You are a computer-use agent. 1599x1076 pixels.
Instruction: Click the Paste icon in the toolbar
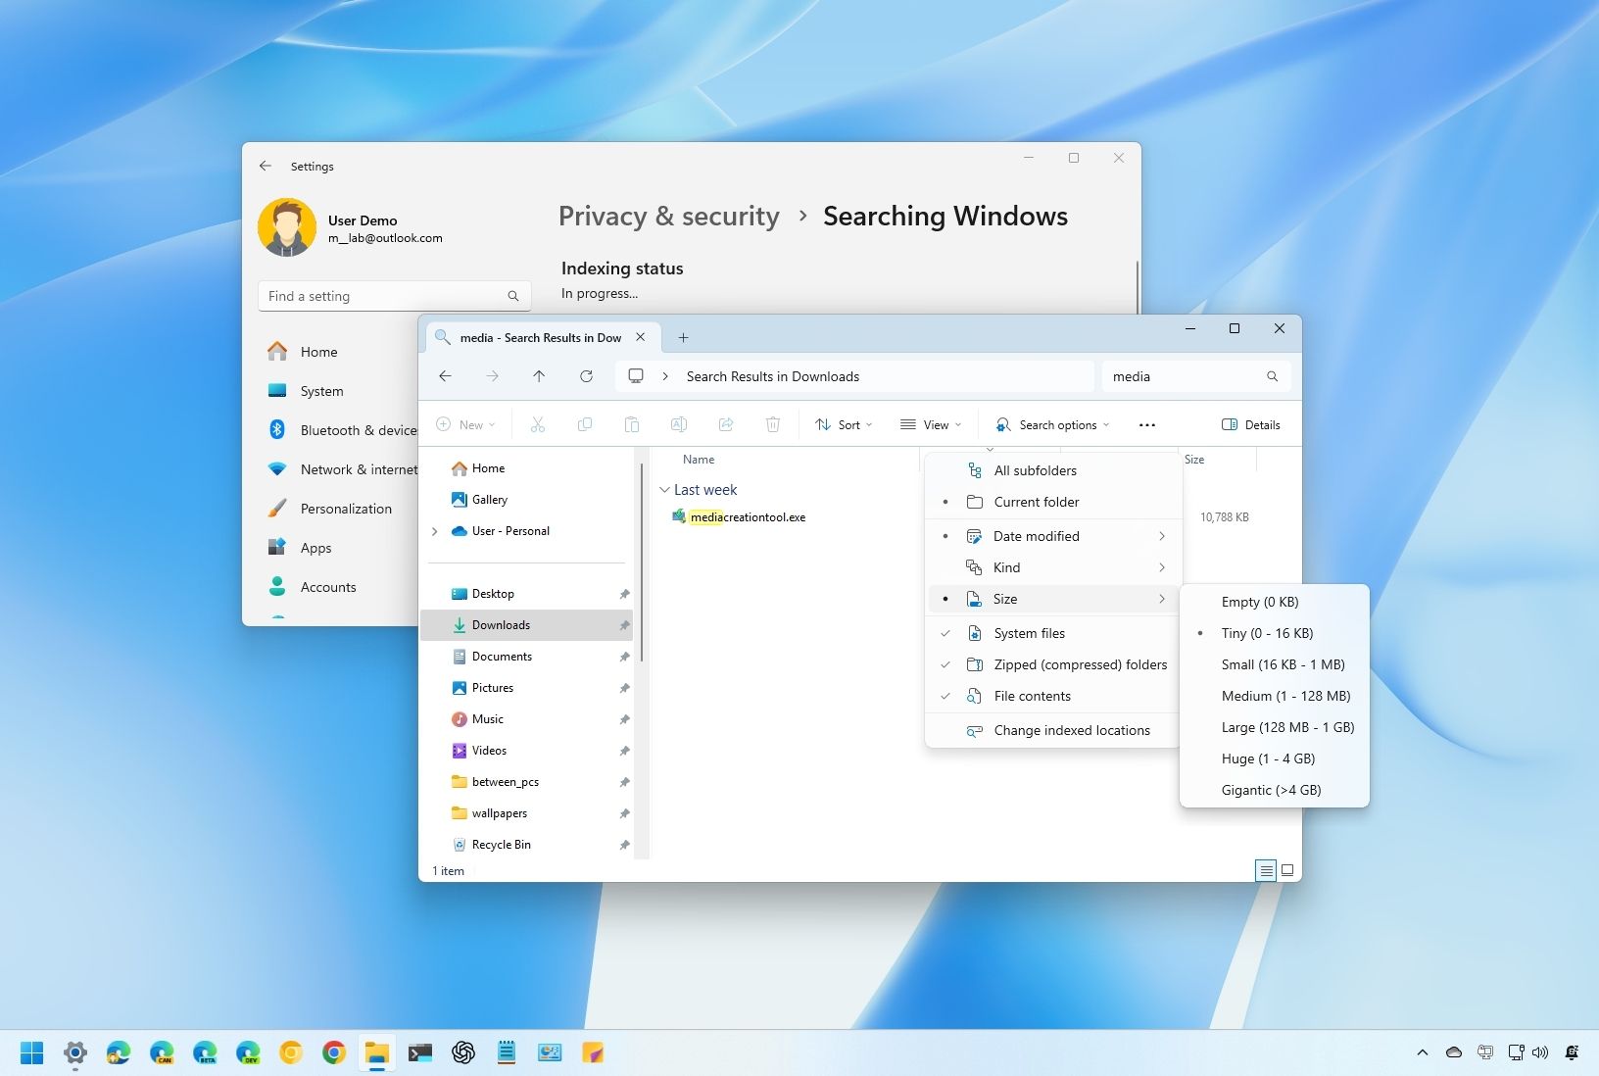[632, 424]
